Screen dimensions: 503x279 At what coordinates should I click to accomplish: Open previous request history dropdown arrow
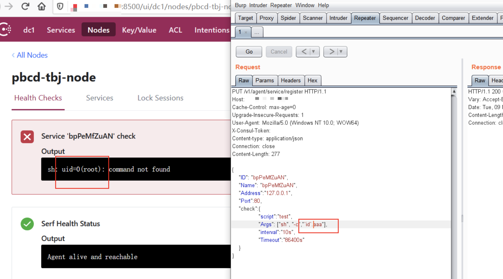[x=313, y=52]
